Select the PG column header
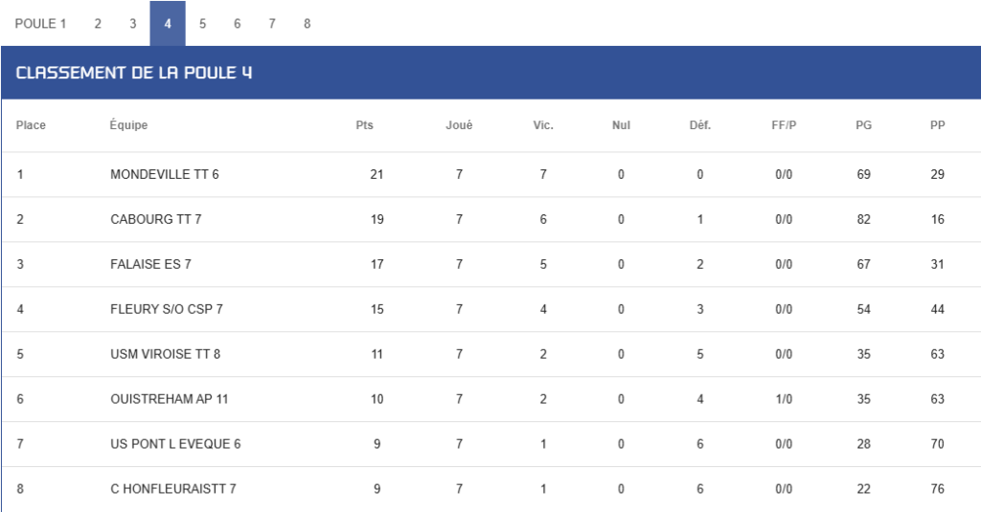This screenshot has width=981, height=512. [864, 125]
